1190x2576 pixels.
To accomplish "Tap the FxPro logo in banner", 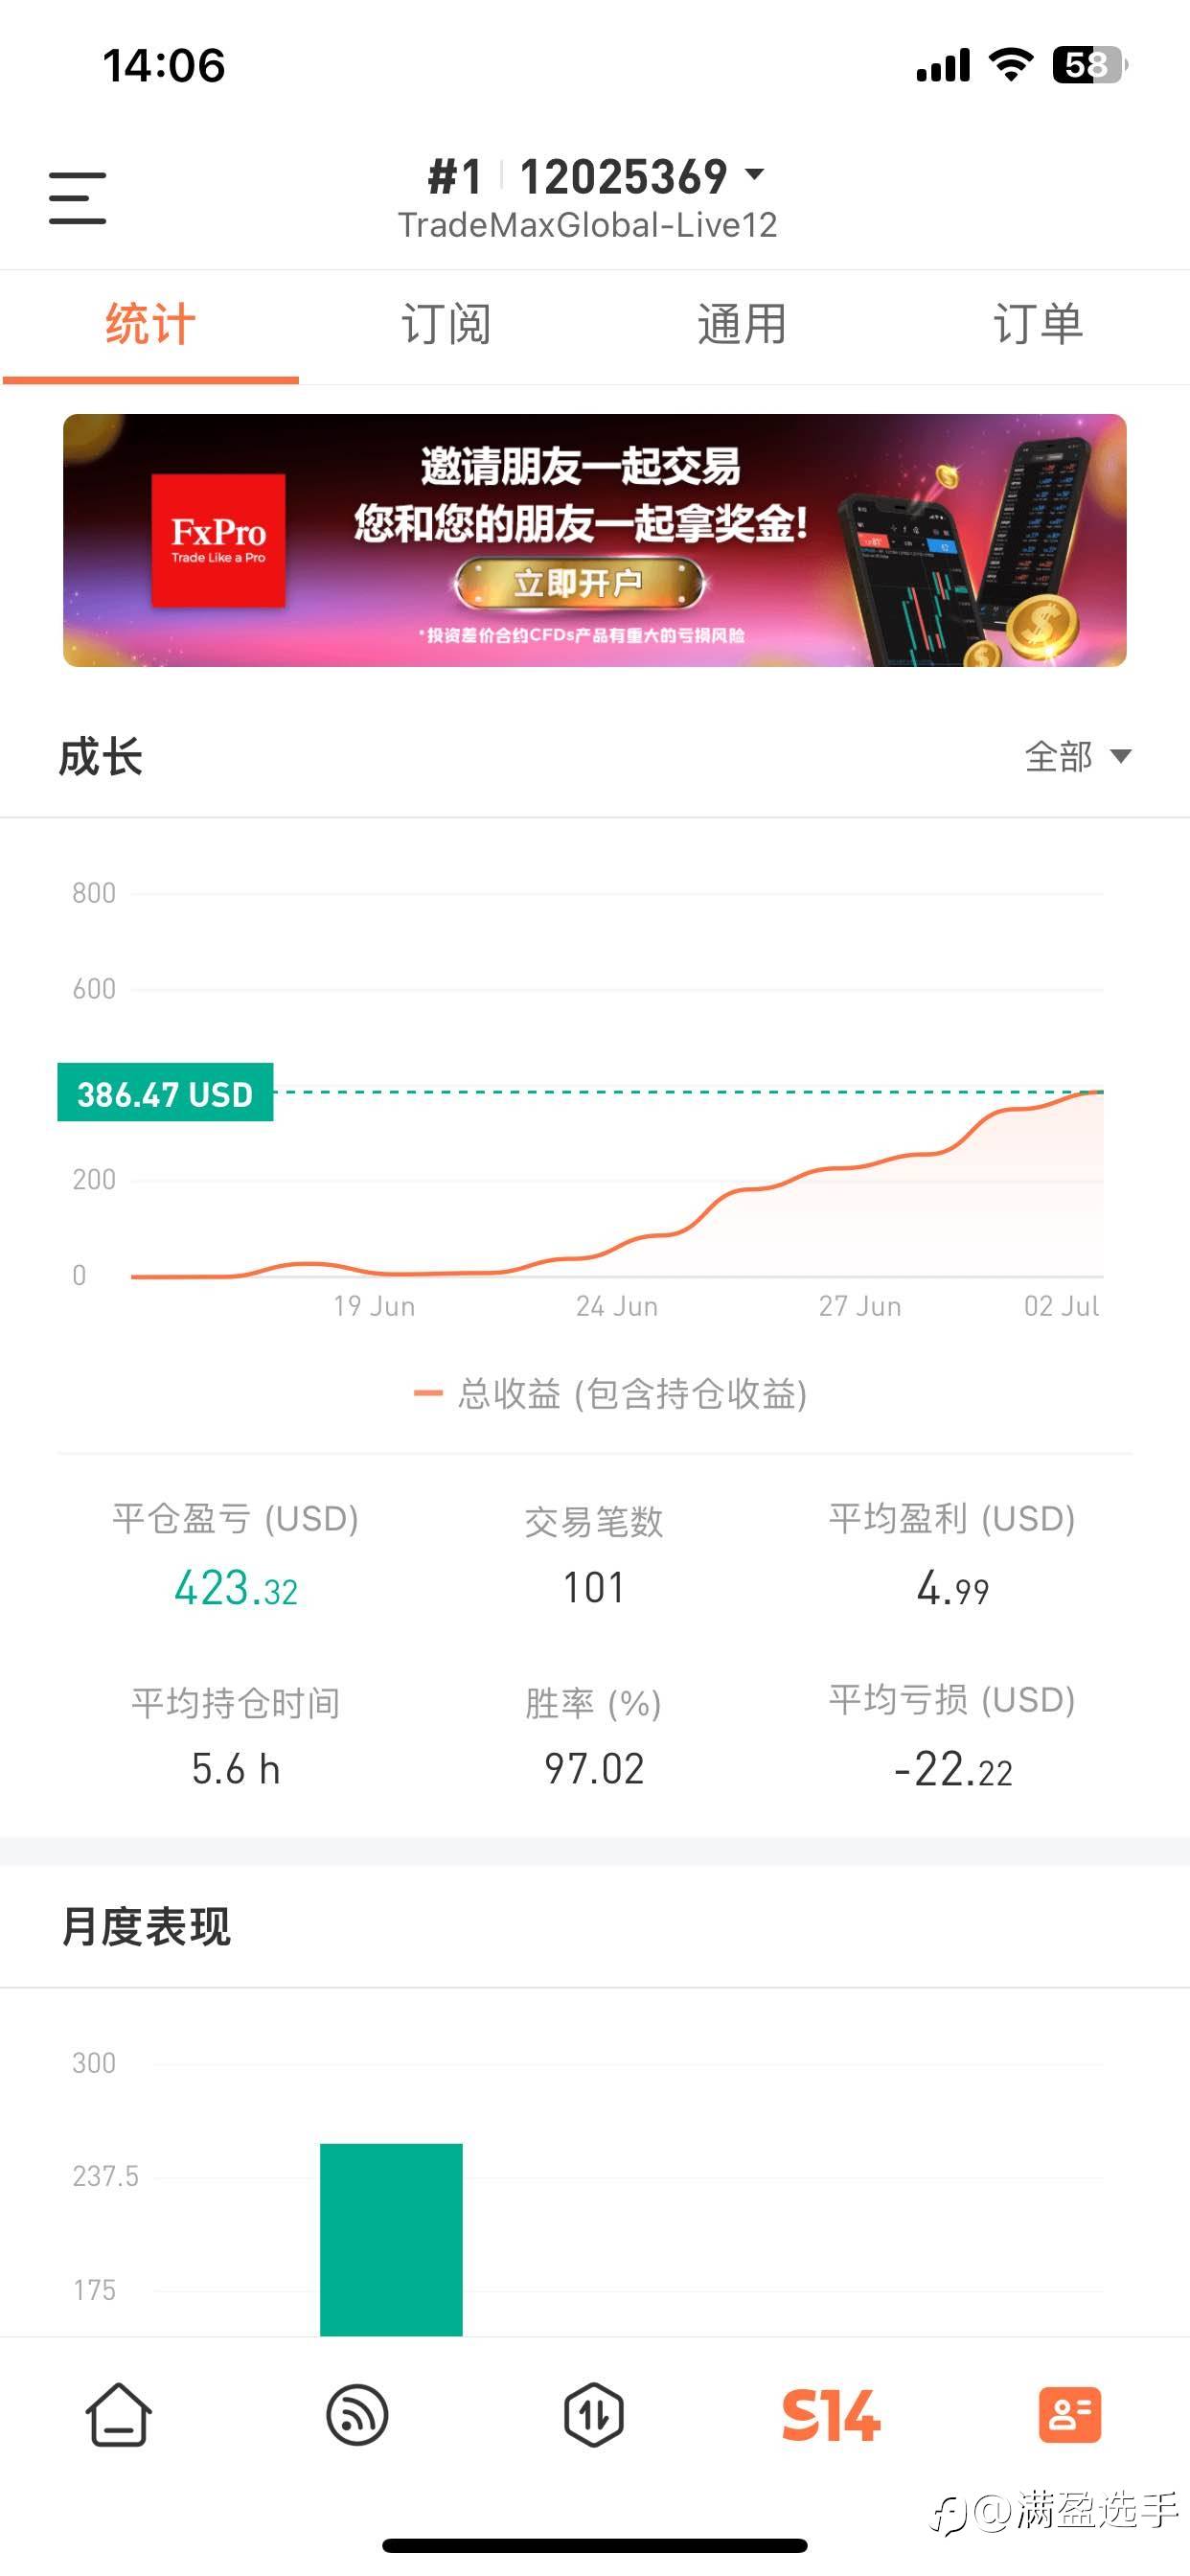I will (x=218, y=540).
